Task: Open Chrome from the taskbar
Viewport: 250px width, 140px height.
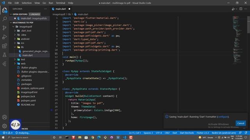Action: coord(93,137)
